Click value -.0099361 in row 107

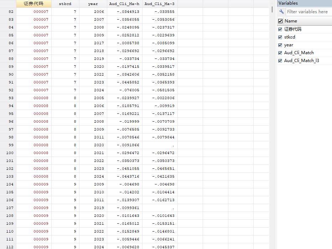tap(125, 208)
